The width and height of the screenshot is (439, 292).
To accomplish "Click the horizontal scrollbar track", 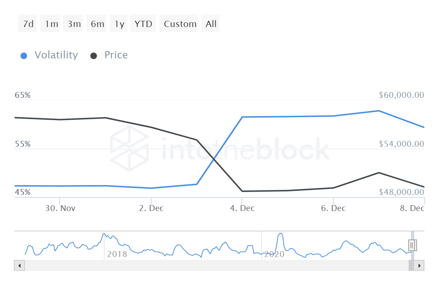I will click(219, 266).
